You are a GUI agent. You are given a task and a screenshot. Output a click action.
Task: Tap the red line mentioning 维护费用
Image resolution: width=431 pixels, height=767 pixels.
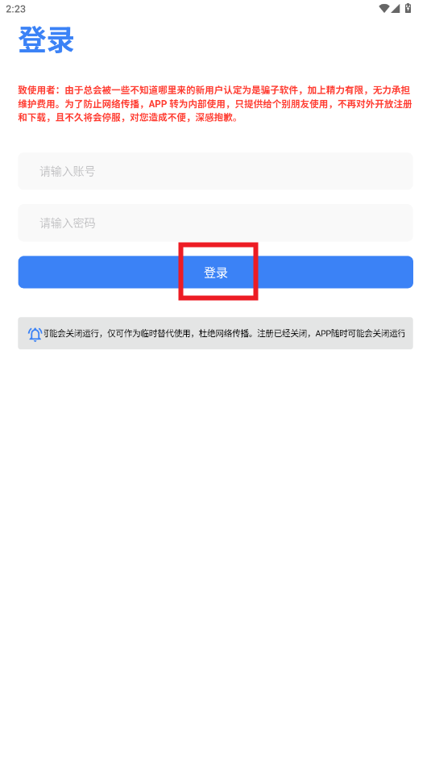[216, 104]
